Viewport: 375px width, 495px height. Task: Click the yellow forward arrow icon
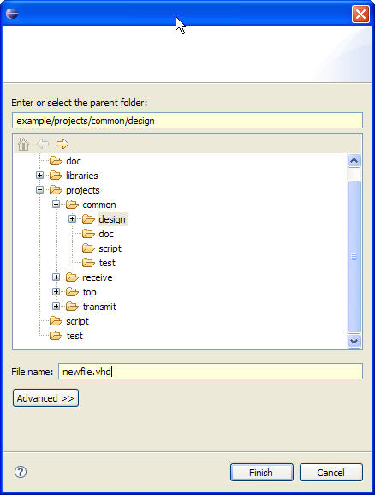pos(62,144)
